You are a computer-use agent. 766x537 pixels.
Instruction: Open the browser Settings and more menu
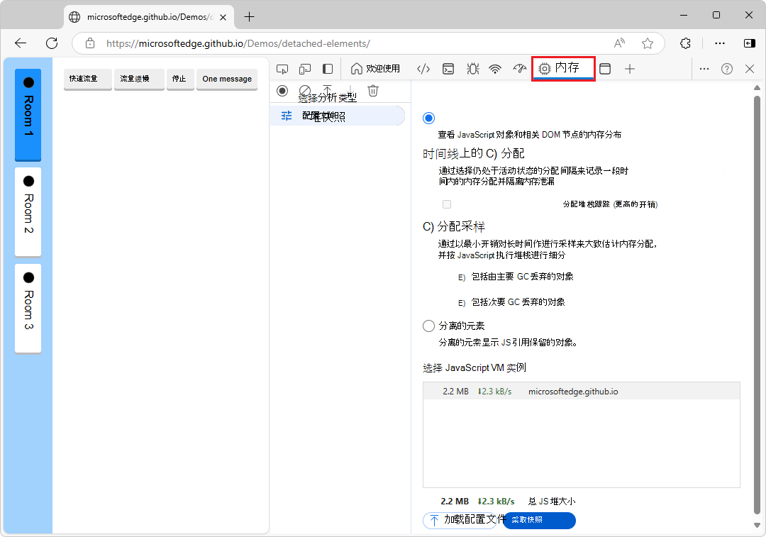pos(720,43)
